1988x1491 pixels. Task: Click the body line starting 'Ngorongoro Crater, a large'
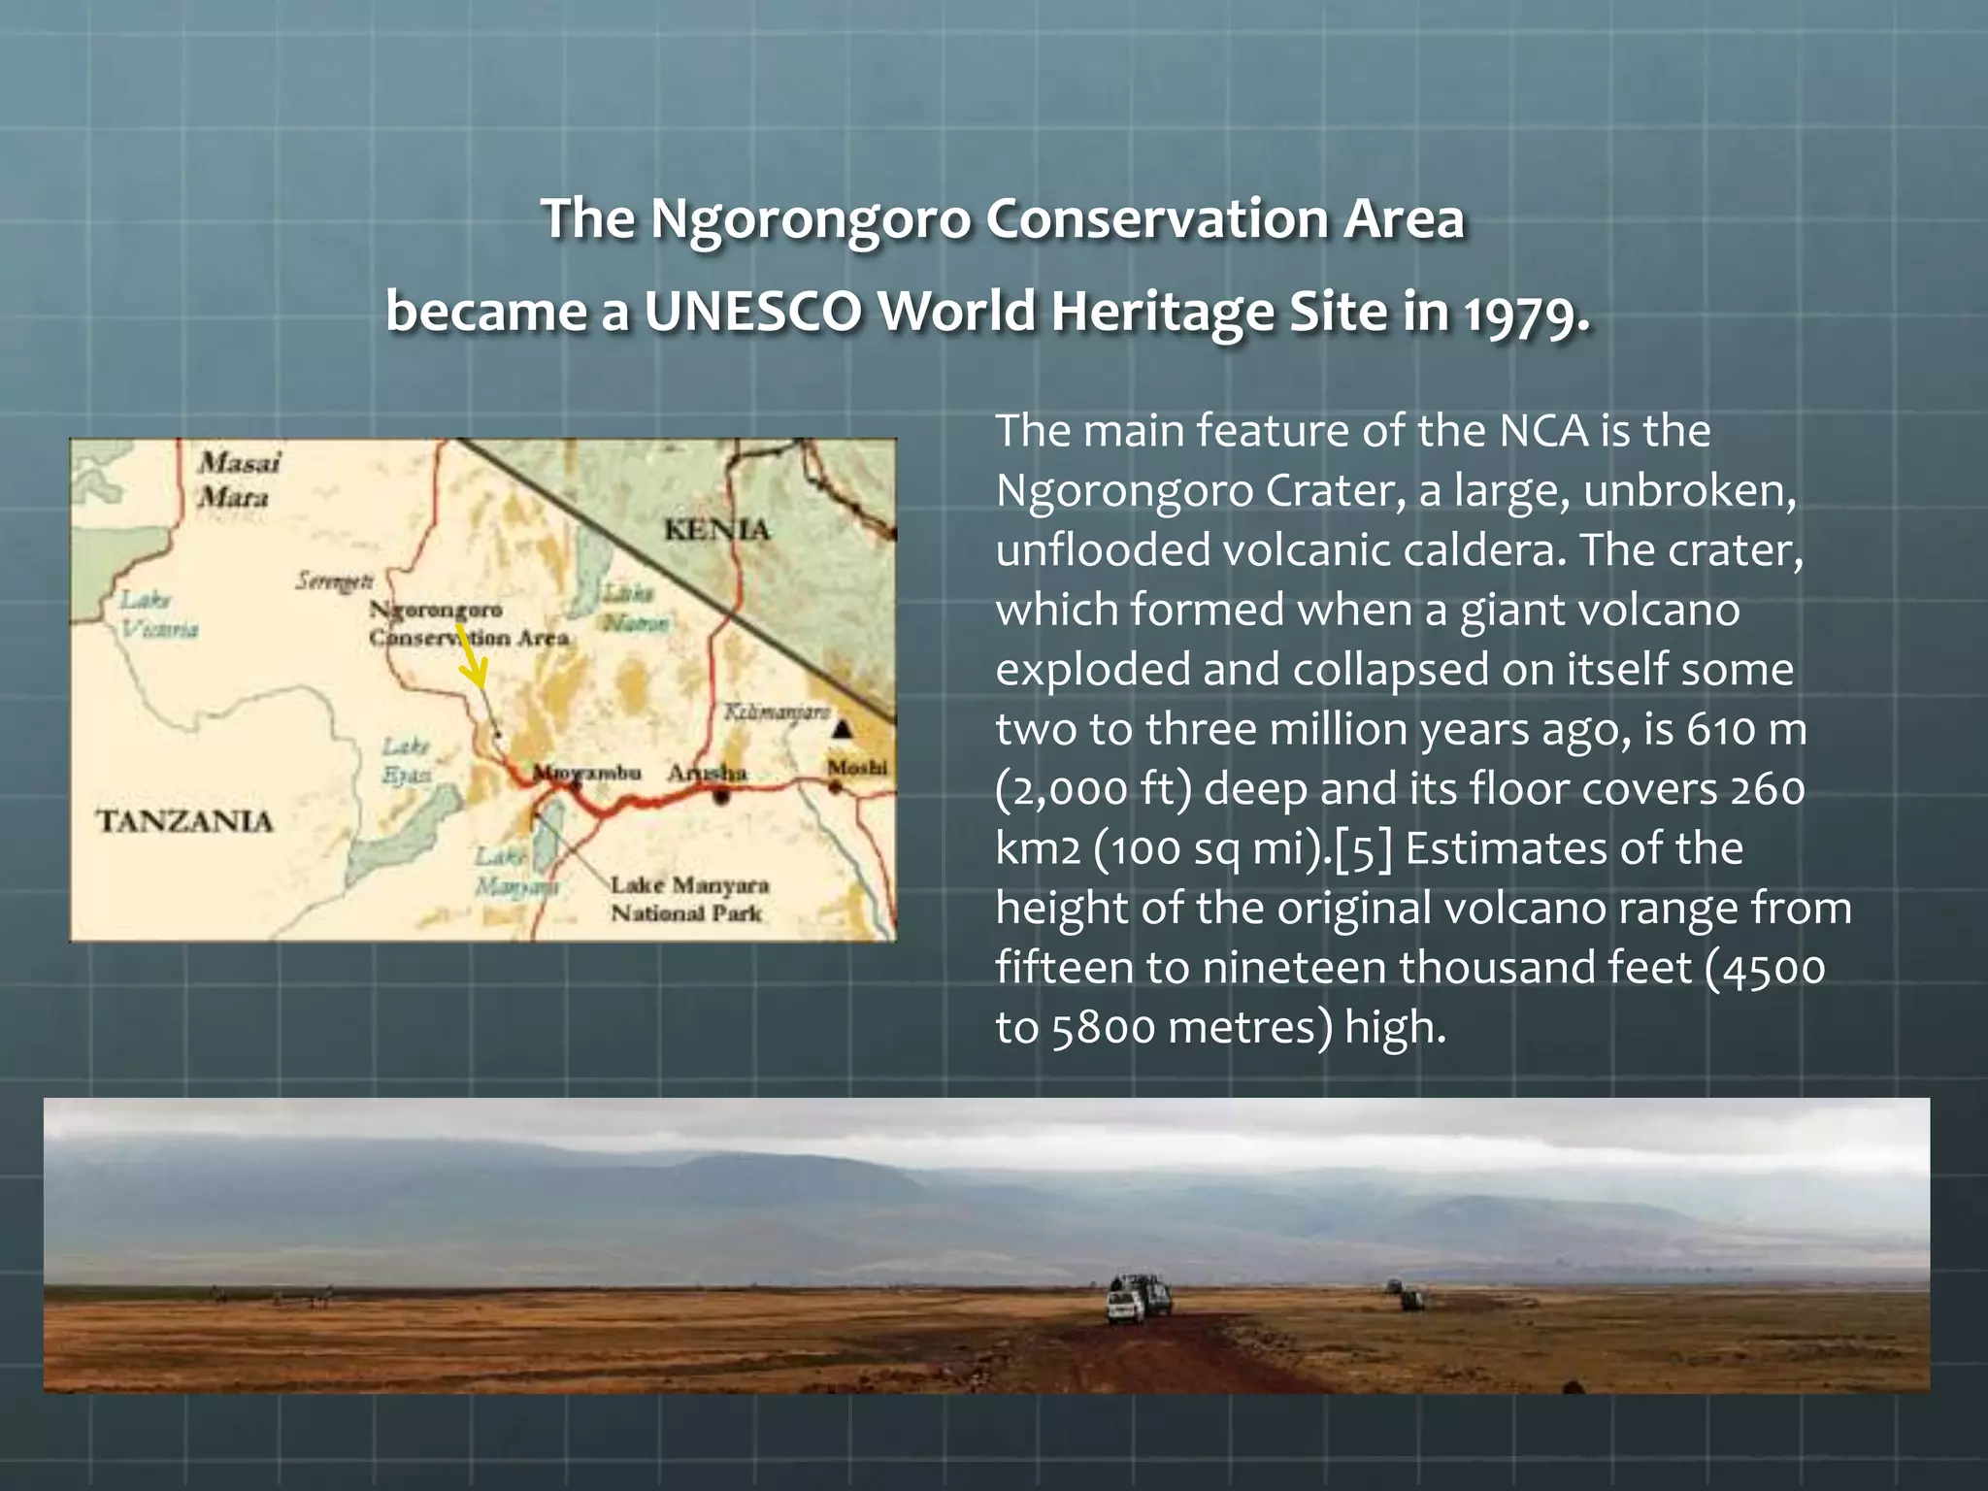[1396, 491]
